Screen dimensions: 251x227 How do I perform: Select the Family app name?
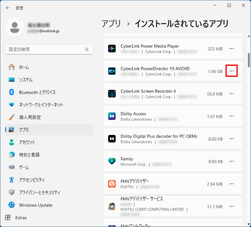(127, 159)
